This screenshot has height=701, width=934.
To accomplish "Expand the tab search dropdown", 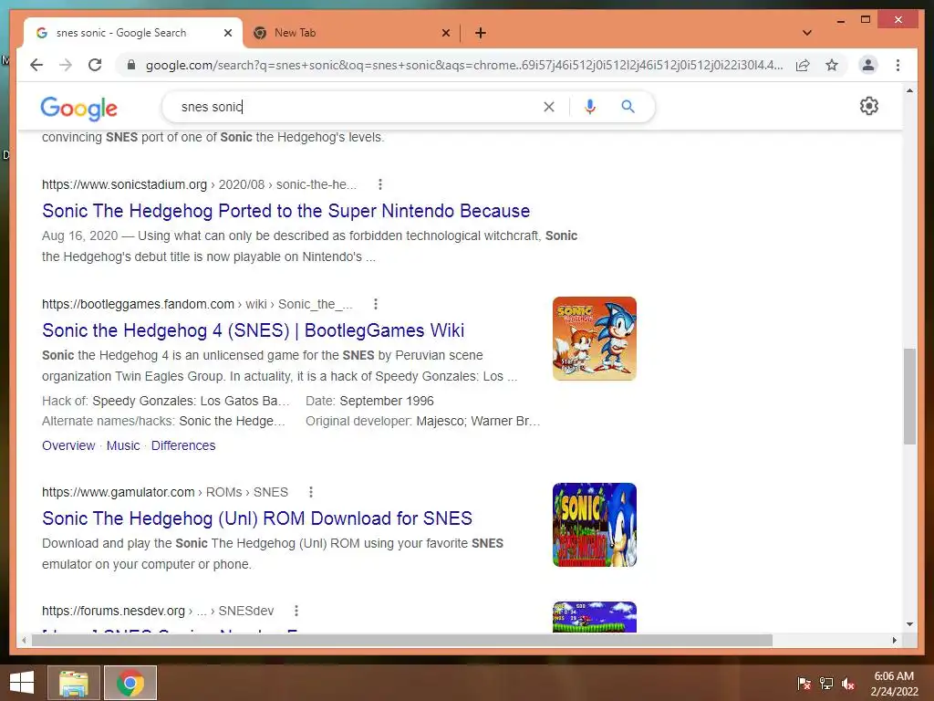I will click(807, 33).
